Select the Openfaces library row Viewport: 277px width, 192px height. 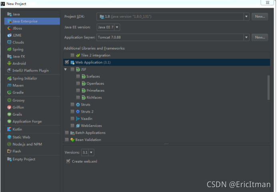(x=167, y=84)
